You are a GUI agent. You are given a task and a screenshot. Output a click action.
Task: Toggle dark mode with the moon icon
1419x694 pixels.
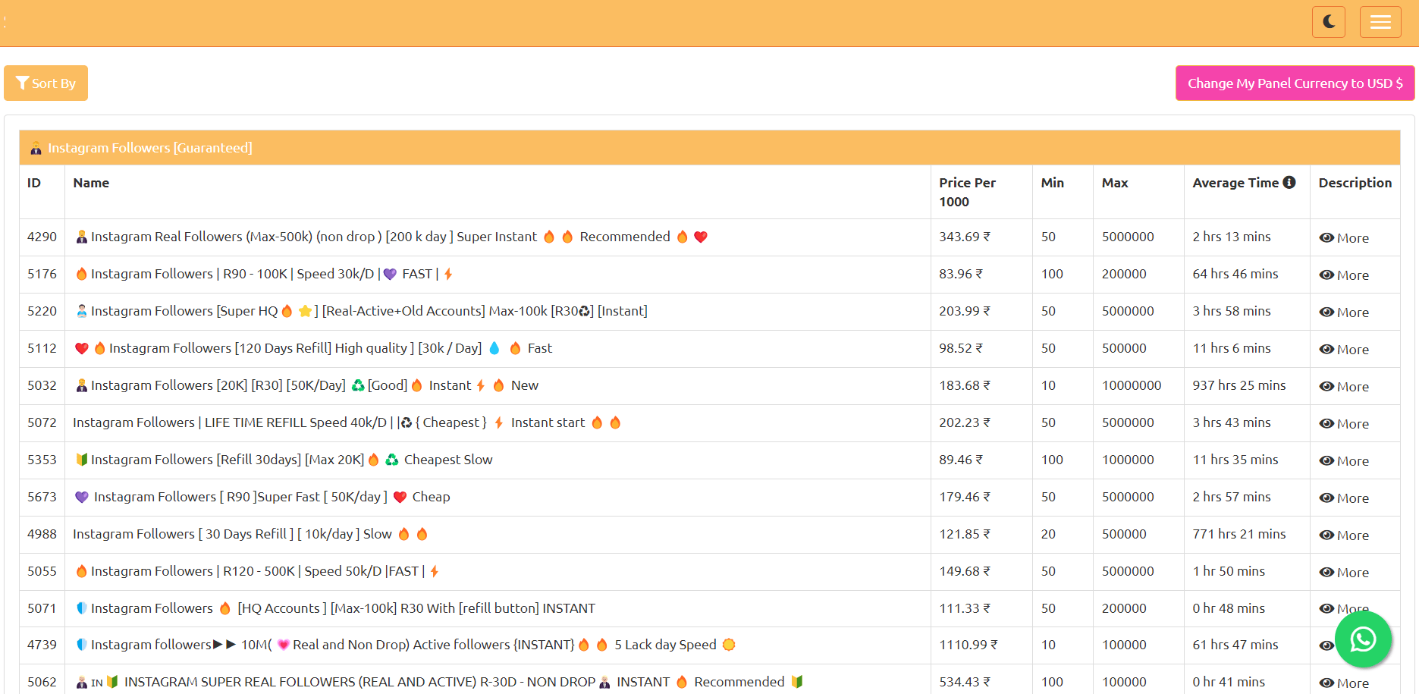point(1328,22)
